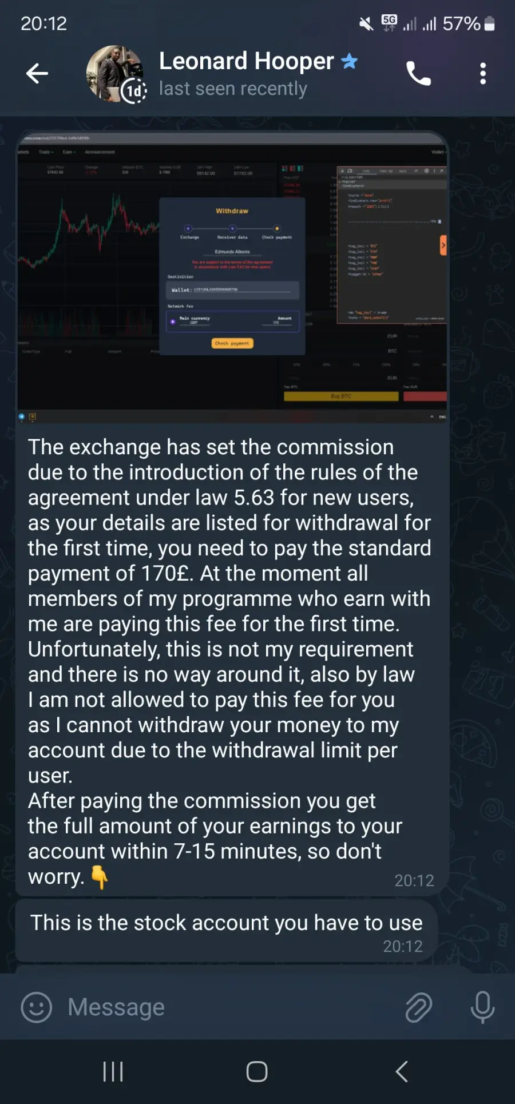
Task: Tap the Message text input field
Action: coord(229,1007)
